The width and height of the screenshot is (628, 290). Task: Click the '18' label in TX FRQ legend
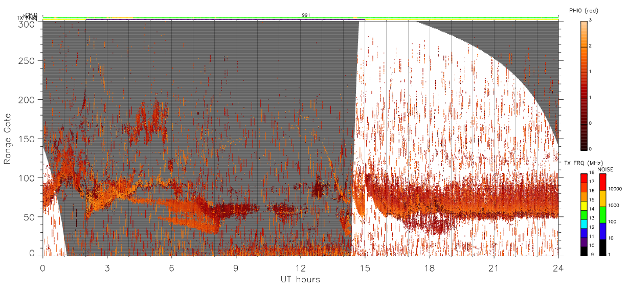point(592,172)
